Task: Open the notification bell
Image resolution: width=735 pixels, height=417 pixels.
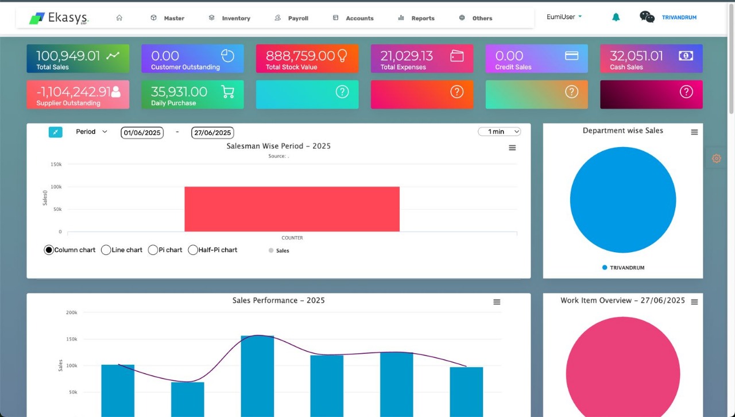Action: pos(616,17)
